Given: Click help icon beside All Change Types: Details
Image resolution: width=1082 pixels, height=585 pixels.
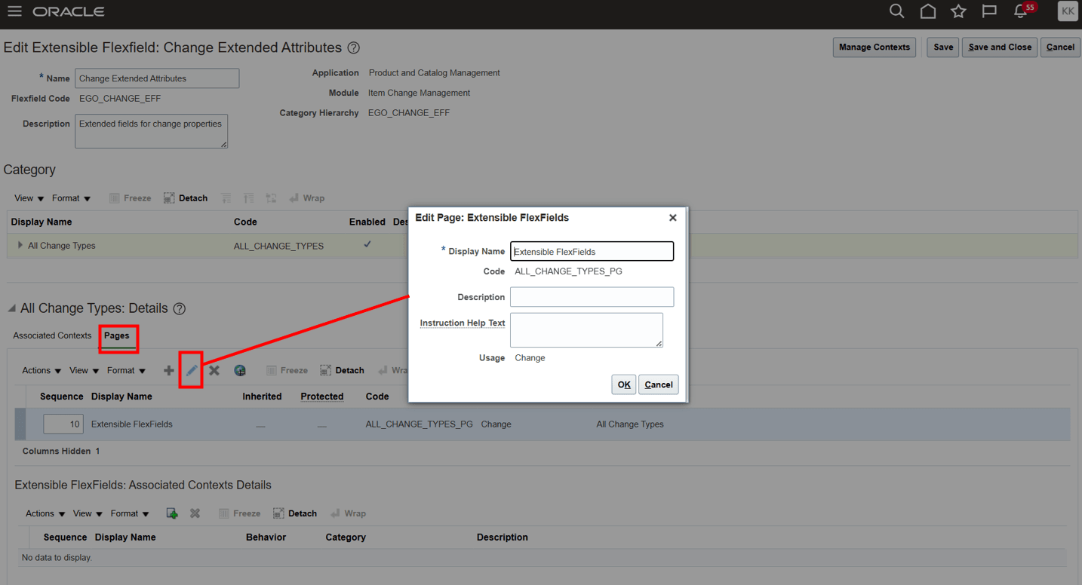Looking at the screenshot, I should click(180, 308).
